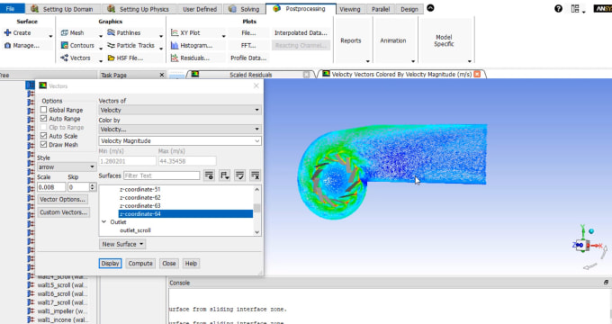Image resolution: width=612 pixels, height=324 pixels.
Task: Click the Help button in Vectors dialog
Action: 191,264
